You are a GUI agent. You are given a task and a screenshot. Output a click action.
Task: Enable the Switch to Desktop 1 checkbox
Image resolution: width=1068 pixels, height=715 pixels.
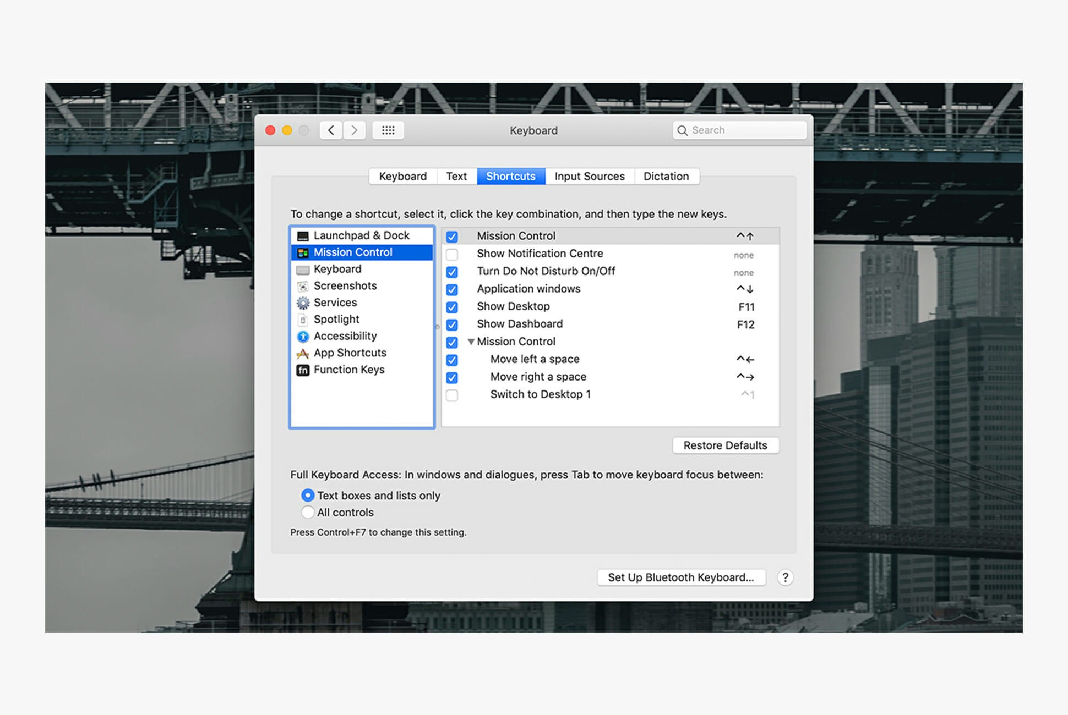452,395
